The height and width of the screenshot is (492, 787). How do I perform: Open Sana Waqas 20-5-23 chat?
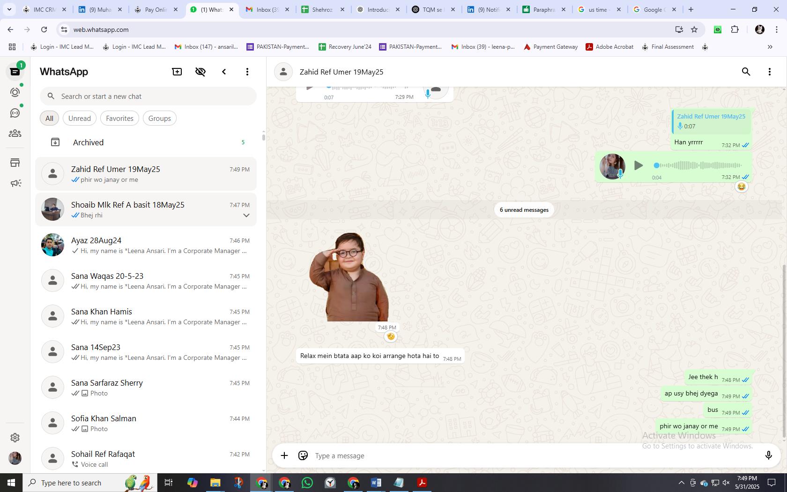click(x=146, y=281)
